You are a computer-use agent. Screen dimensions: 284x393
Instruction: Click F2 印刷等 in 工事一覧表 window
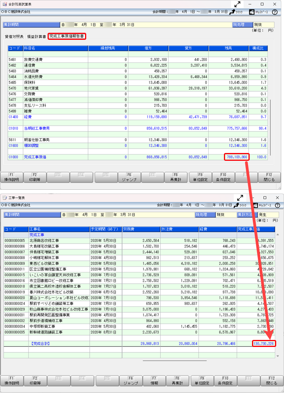(35, 381)
